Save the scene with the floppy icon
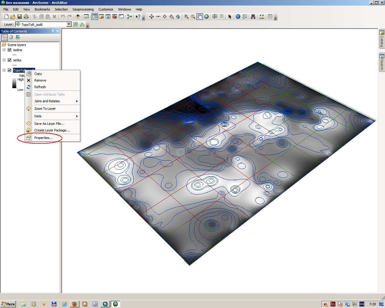 pyautogui.click(x=20, y=17)
